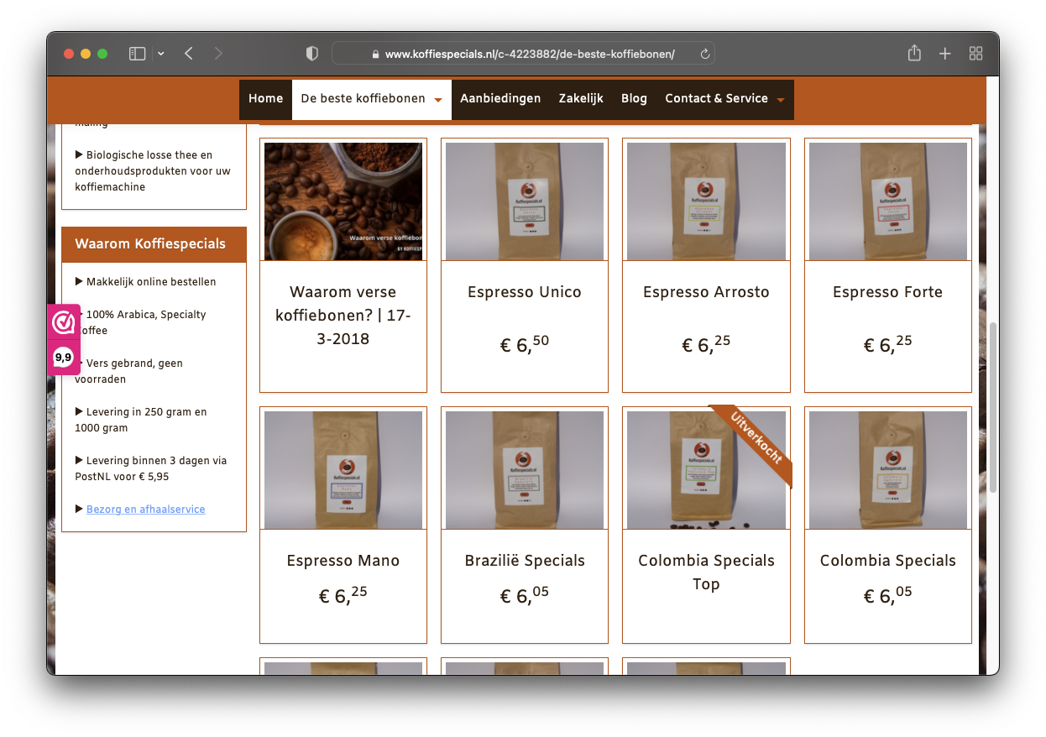
Task: Toggle the Safari sidebar button
Action: point(137,54)
